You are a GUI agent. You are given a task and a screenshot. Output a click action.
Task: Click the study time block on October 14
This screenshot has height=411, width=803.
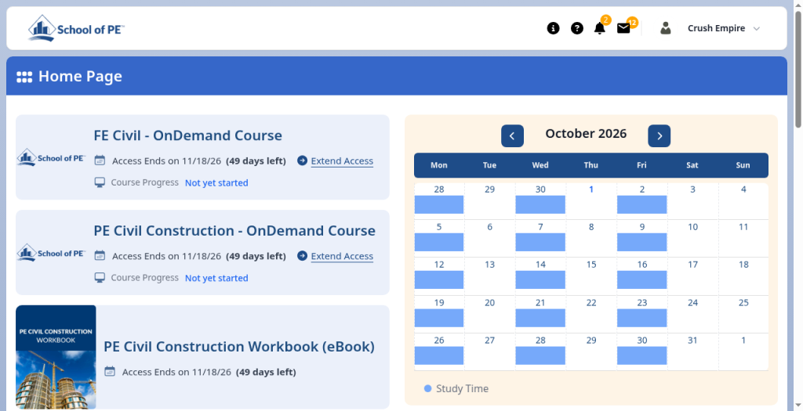tap(540, 280)
